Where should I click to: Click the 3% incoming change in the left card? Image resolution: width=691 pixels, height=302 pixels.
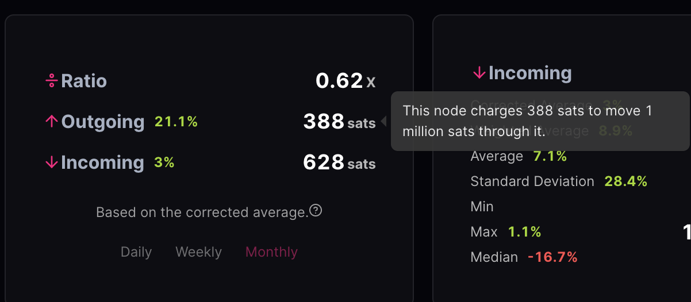pos(164,162)
